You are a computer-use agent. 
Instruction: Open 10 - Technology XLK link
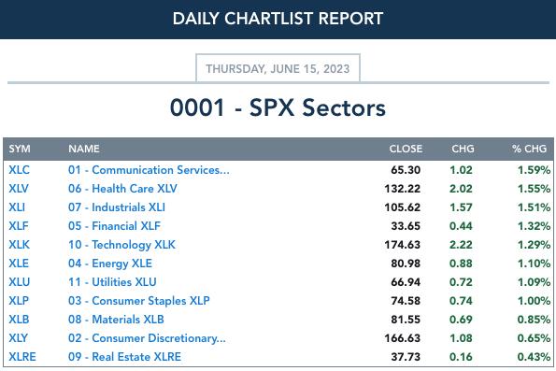122,245
